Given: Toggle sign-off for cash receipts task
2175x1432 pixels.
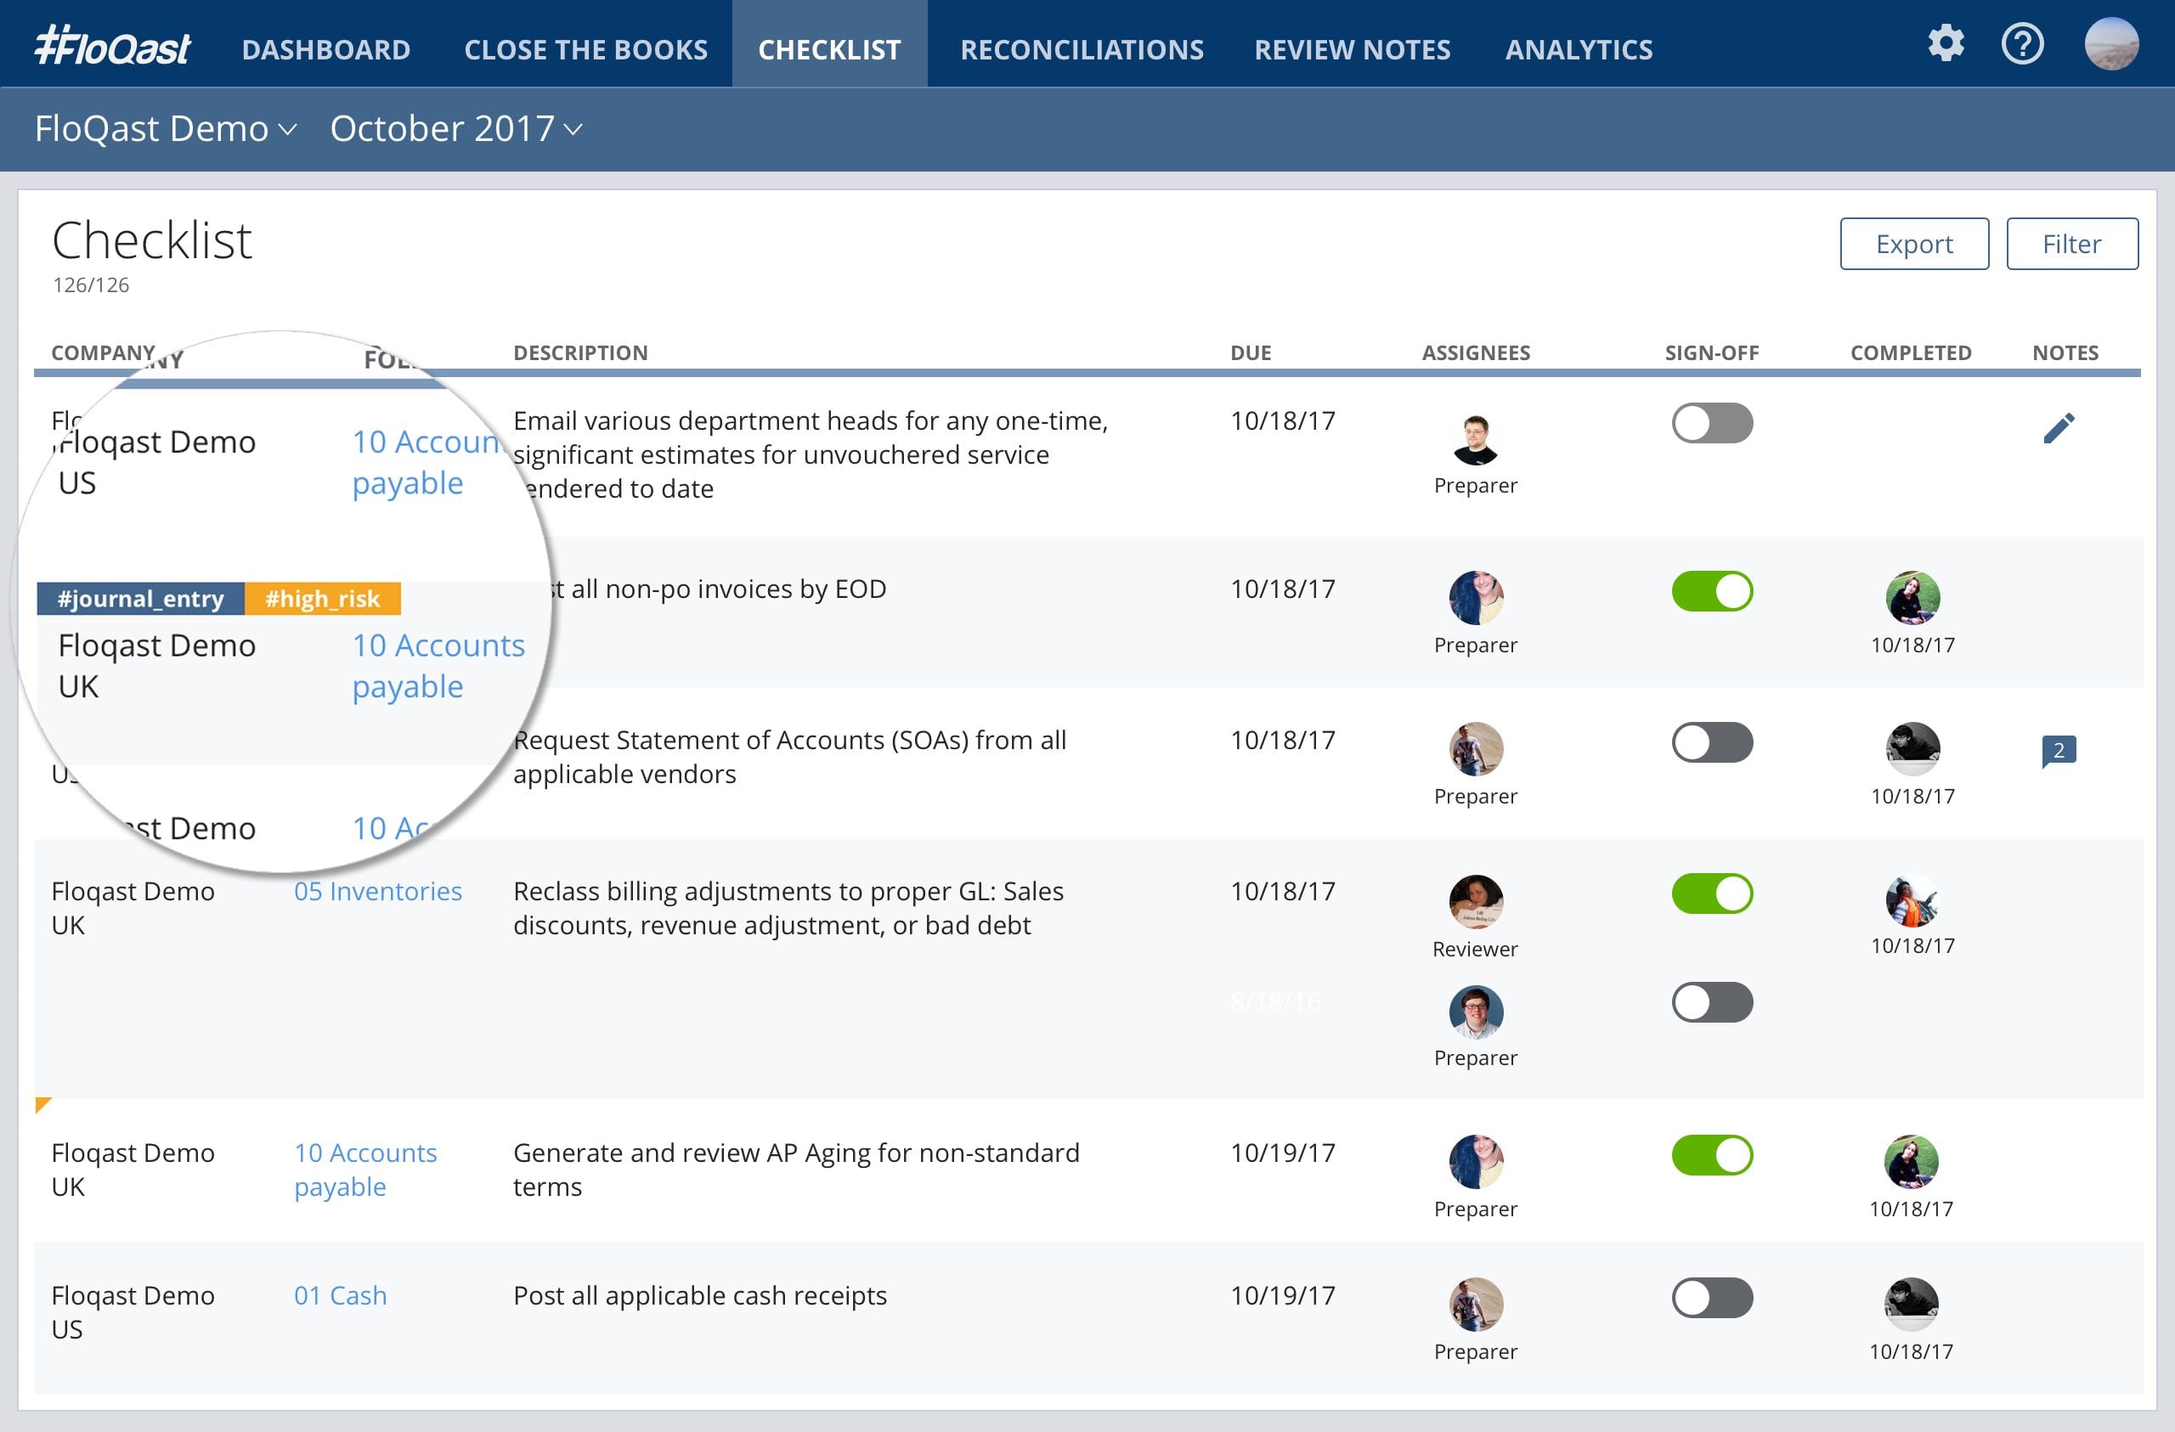Looking at the screenshot, I should pyautogui.click(x=1712, y=1298).
